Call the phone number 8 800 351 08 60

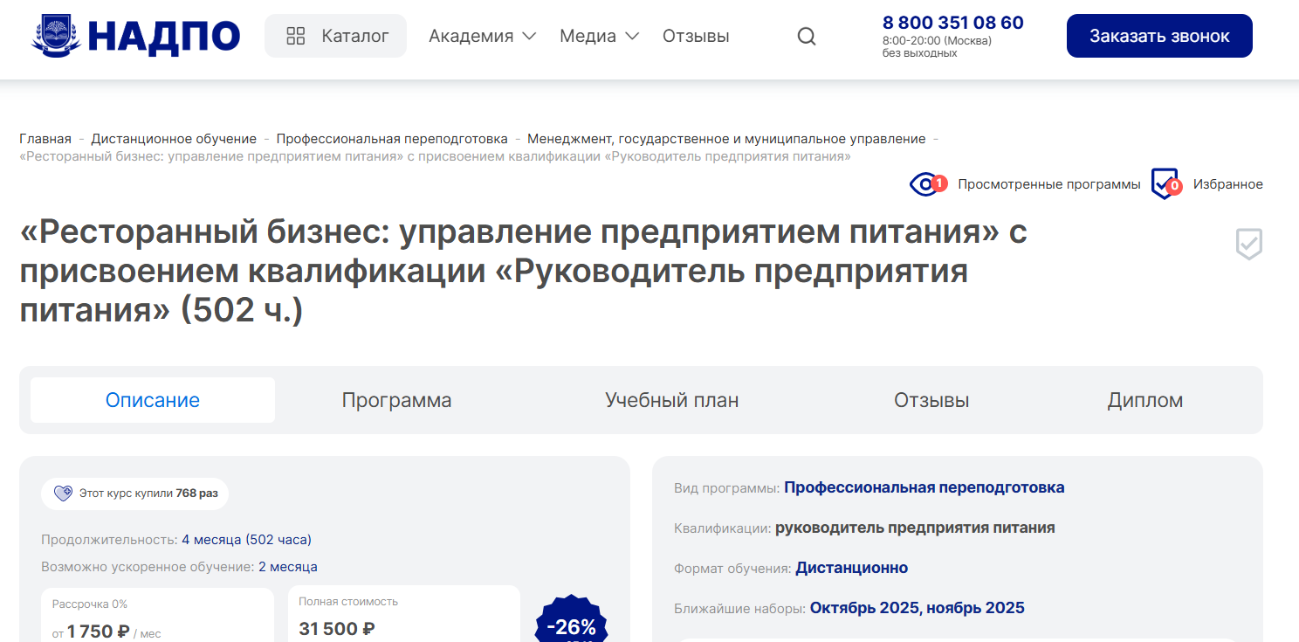(x=952, y=23)
